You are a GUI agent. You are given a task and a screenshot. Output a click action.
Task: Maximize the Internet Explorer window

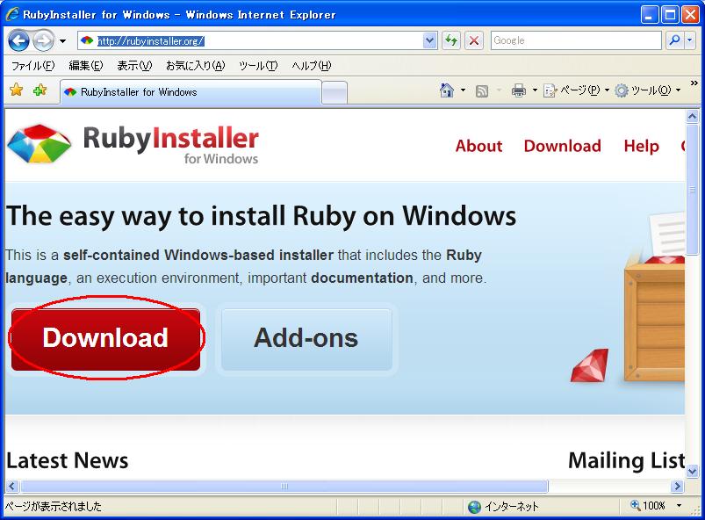[670, 15]
